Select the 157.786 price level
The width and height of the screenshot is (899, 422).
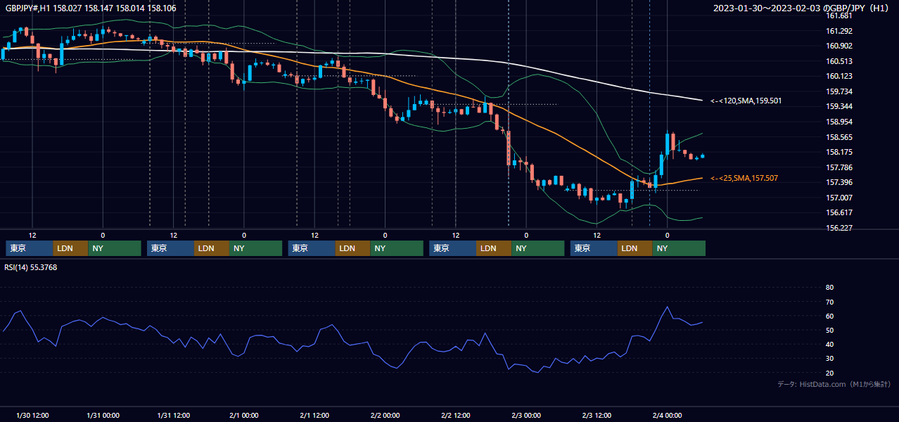pyautogui.click(x=839, y=167)
